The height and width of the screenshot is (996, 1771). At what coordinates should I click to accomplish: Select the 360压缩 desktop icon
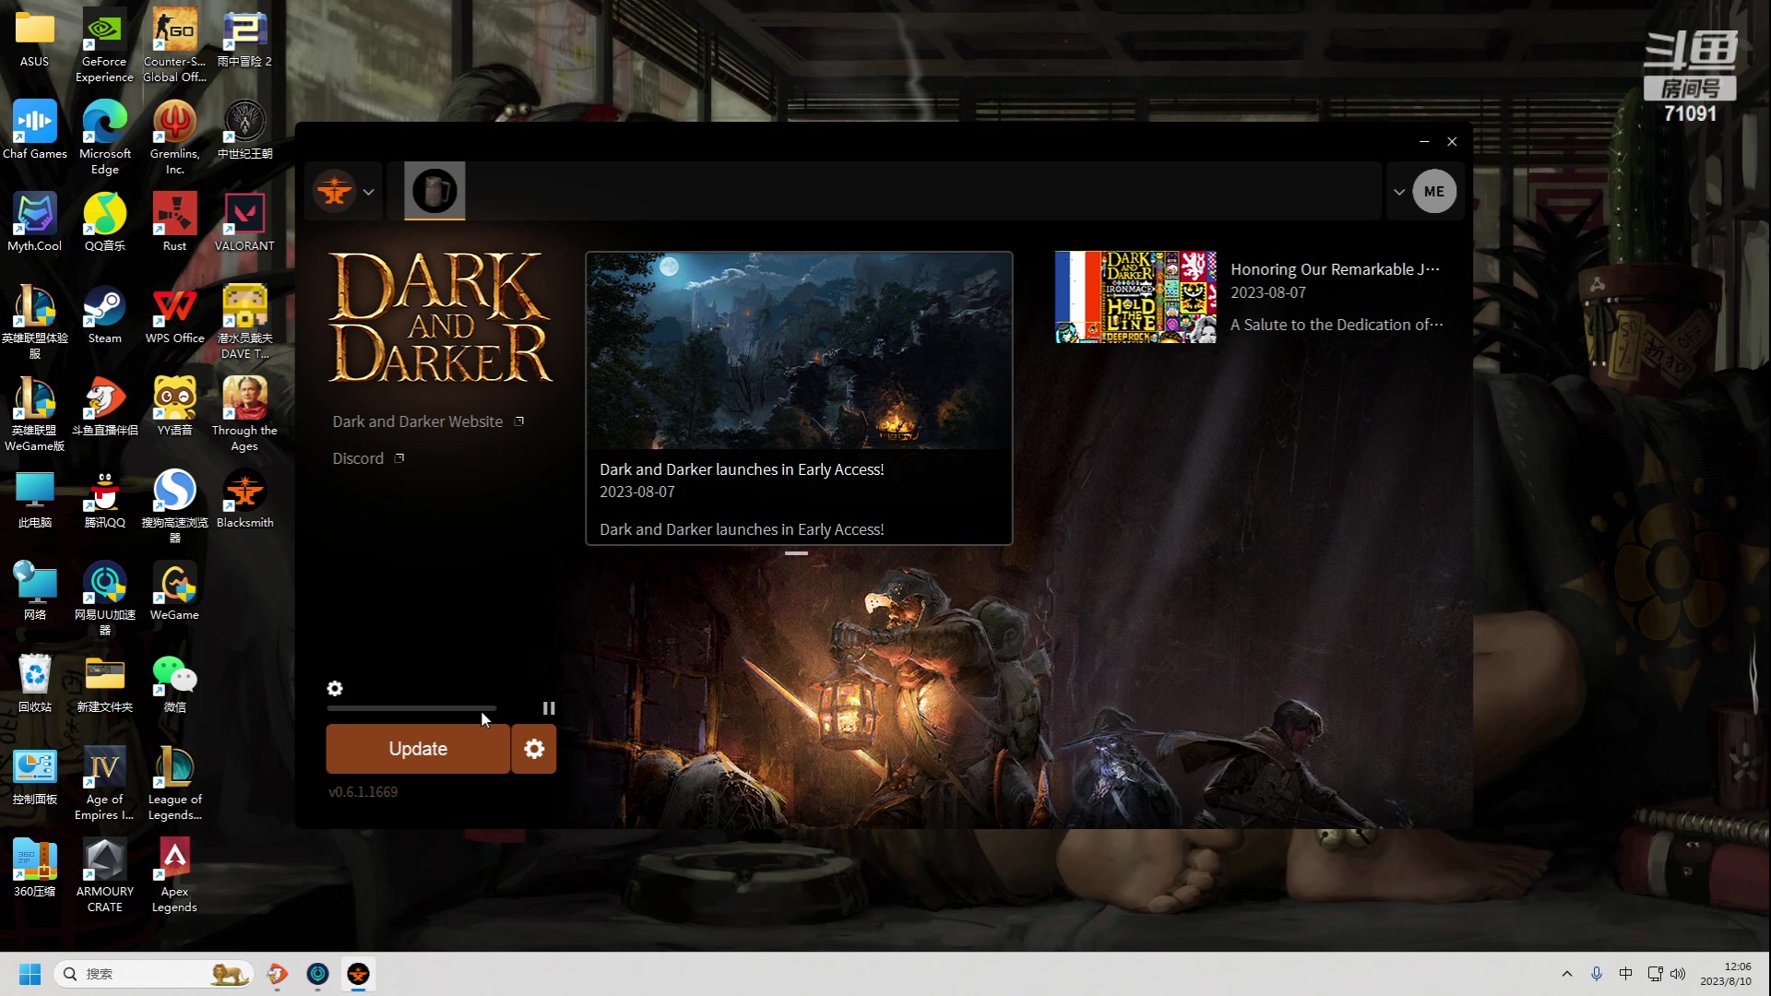(x=35, y=868)
